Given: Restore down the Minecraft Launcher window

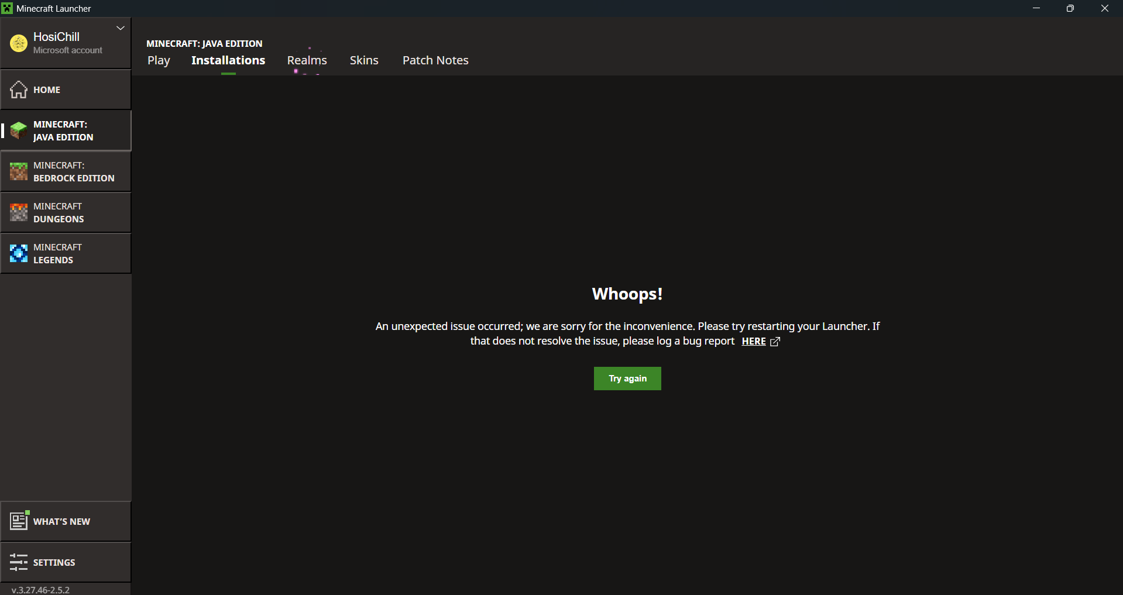Looking at the screenshot, I should point(1070,8).
